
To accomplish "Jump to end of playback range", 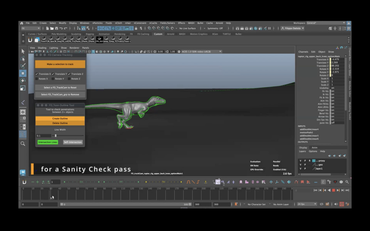I will 347,190.
